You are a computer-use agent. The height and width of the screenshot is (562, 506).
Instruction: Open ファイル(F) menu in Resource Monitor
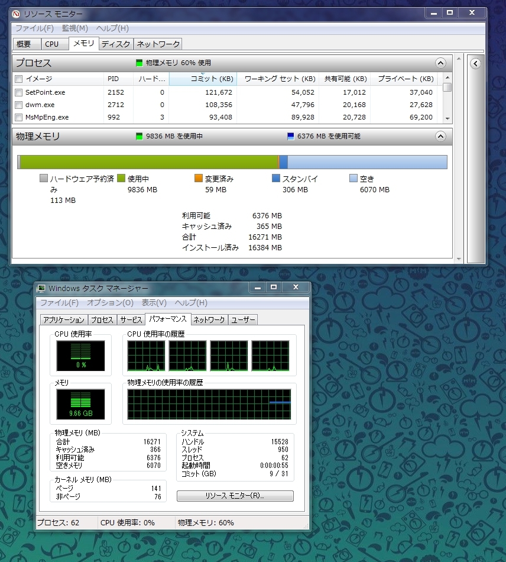click(35, 28)
